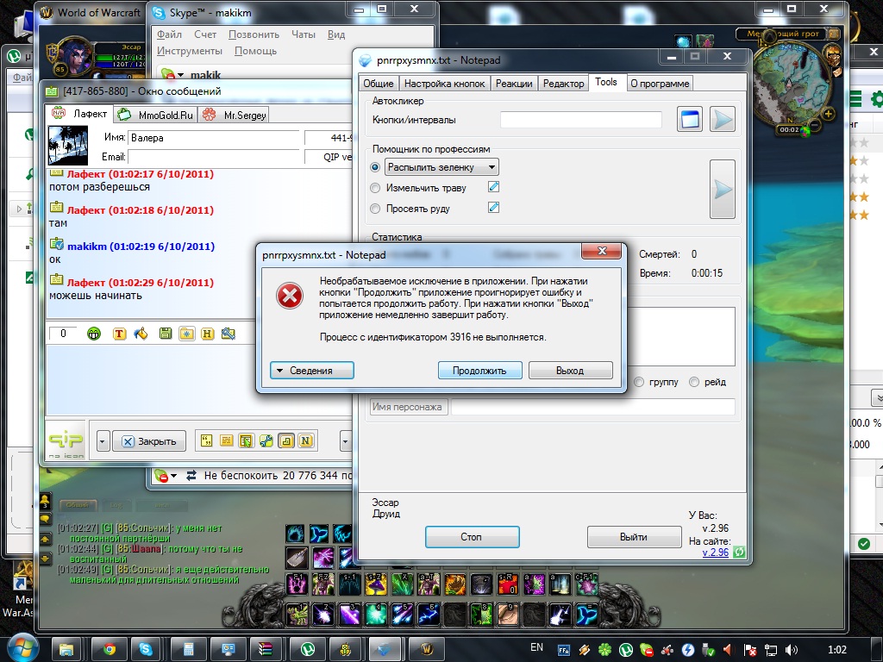Click the Windows Start button
Image resolution: width=883 pixels, height=662 pixels.
coord(22,649)
